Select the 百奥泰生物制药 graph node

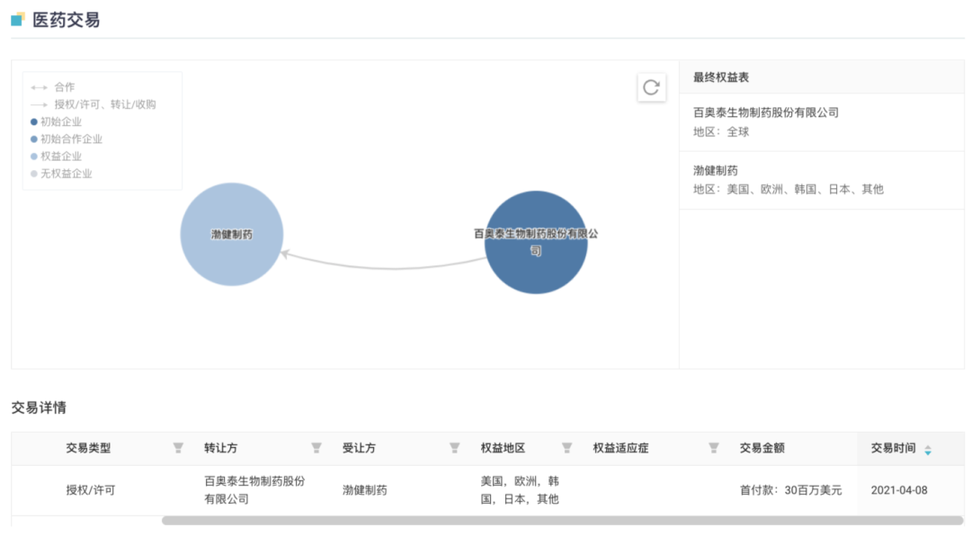(536, 242)
